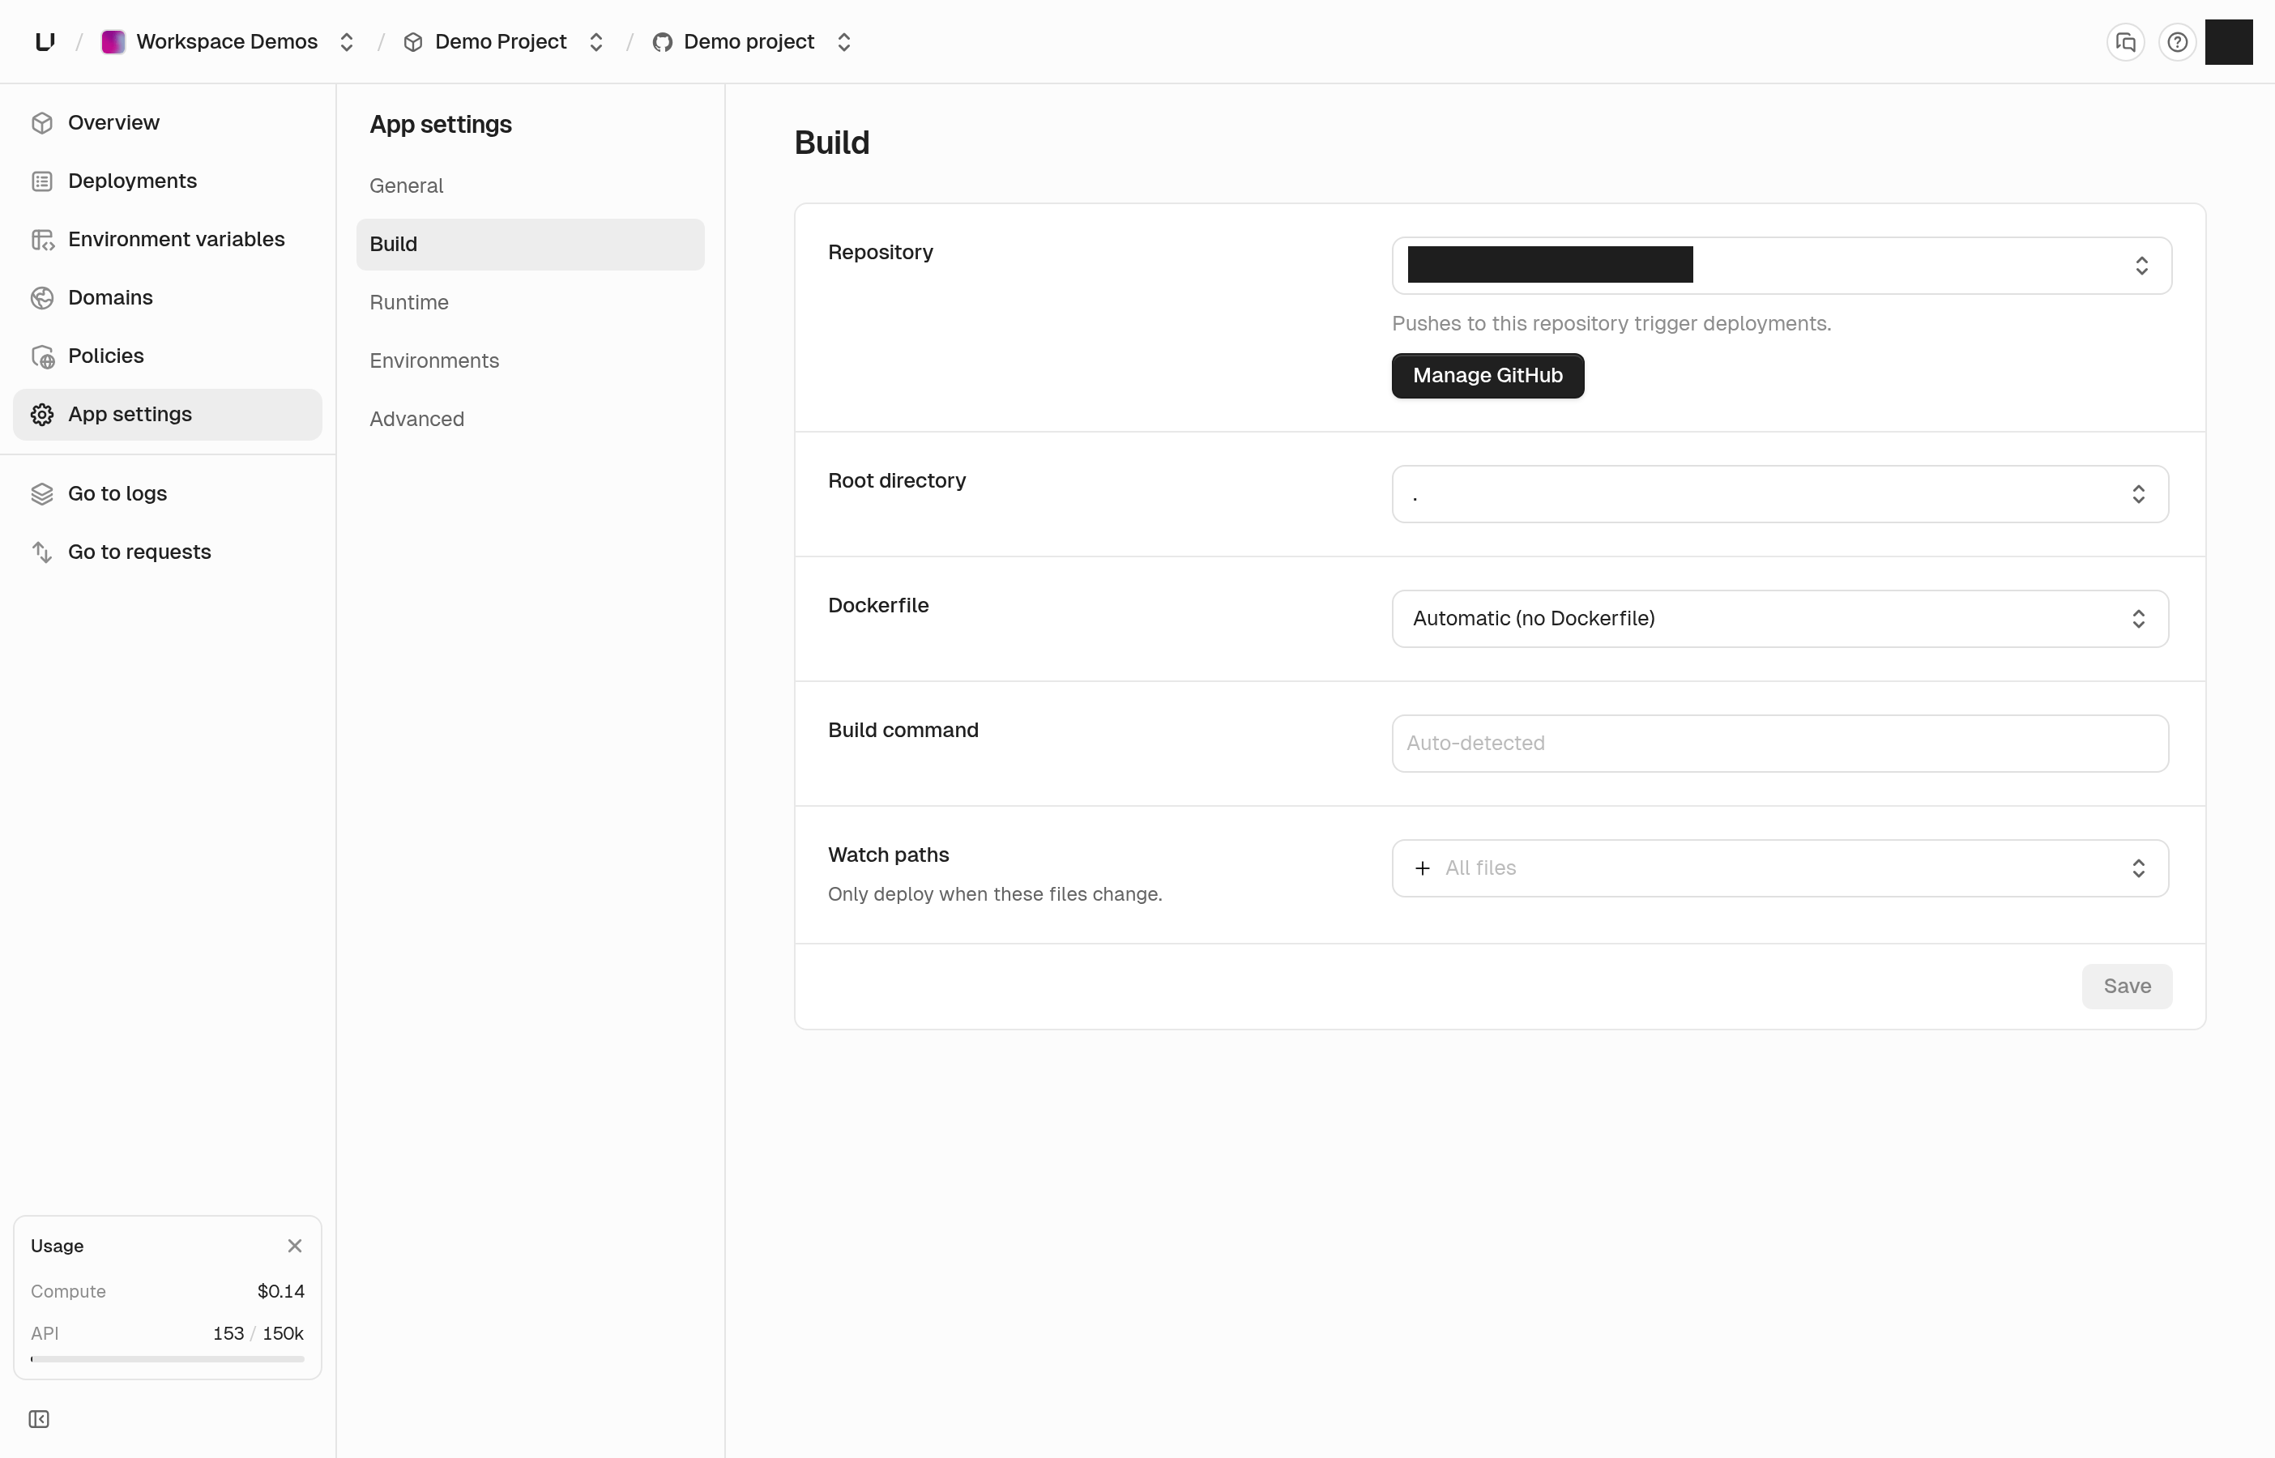Open the Environments settings tab
Image resolution: width=2275 pixels, height=1458 pixels.
click(530, 360)
